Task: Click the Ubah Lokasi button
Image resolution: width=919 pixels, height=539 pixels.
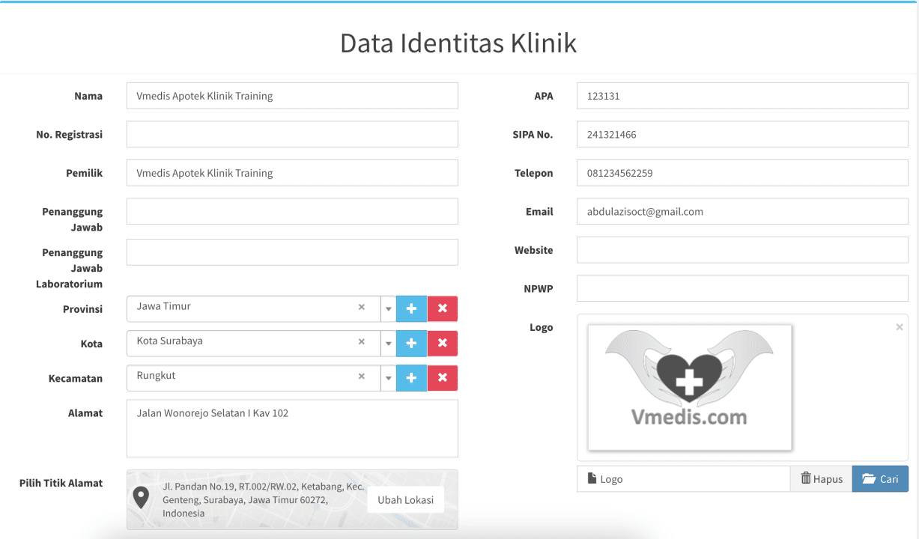Action: (x=405, y=499)
